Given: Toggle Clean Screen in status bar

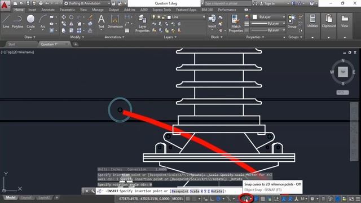Looking at the screenshot, I should click(351, 198).
